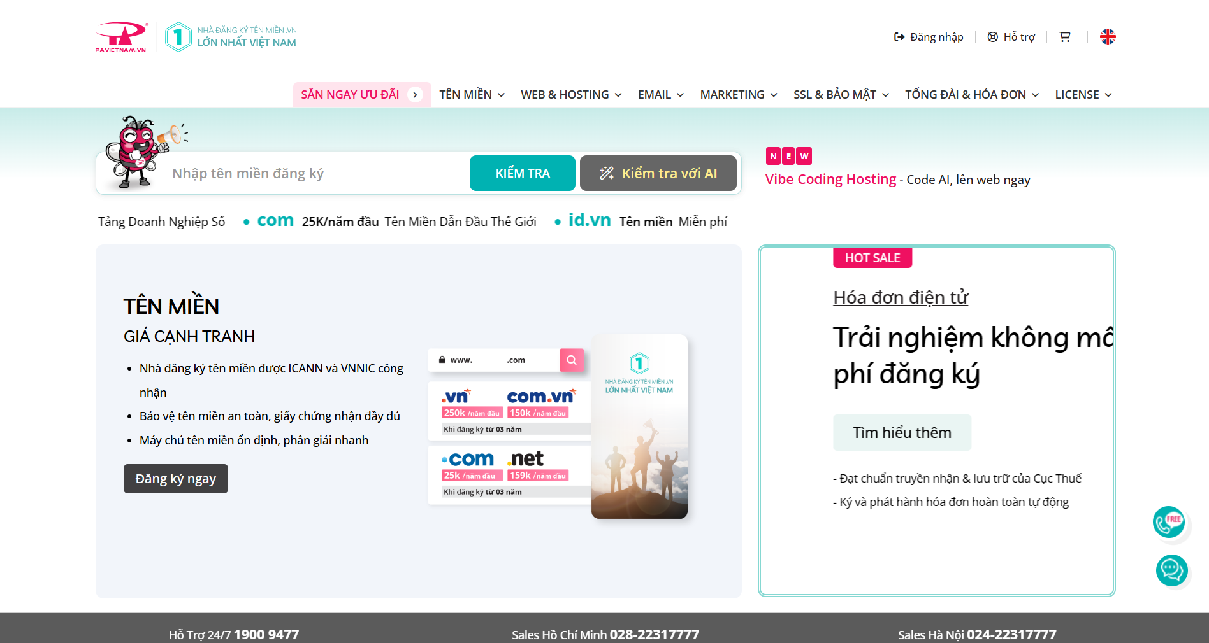Screen dimensions: 1209x643
Task: Expand the SSL & BẢO MẬT menu
Action: (x=841, y=95)
